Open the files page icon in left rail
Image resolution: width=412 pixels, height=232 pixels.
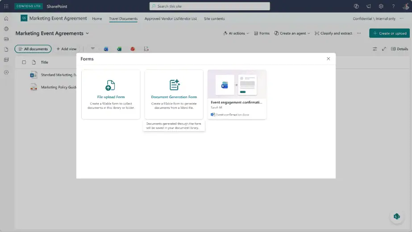pos(6,50)
